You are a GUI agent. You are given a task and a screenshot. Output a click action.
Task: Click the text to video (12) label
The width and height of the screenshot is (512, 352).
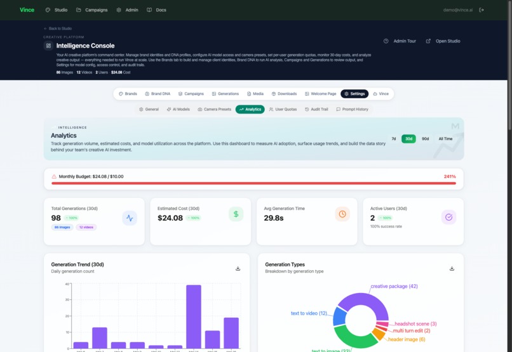click(x=309, y=313)
